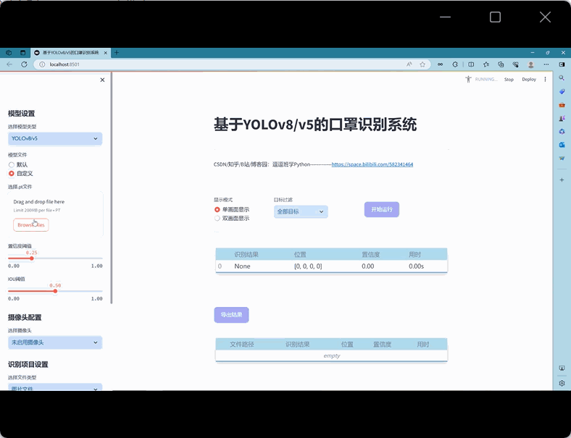
Task: Choose 双画面显示 display mode
Action: 217,218
